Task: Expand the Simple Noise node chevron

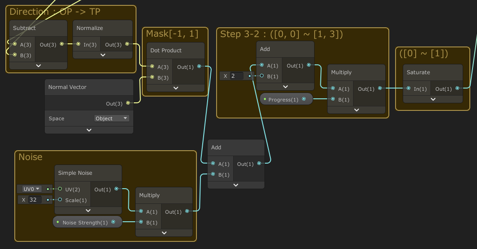Action: [88, 211]
